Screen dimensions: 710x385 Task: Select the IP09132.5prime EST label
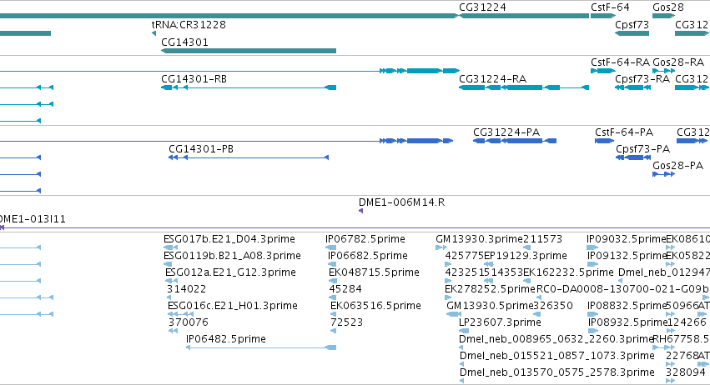(x=627, y=256)
